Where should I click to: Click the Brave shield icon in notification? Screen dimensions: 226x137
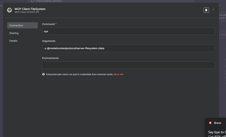point(210,123)
